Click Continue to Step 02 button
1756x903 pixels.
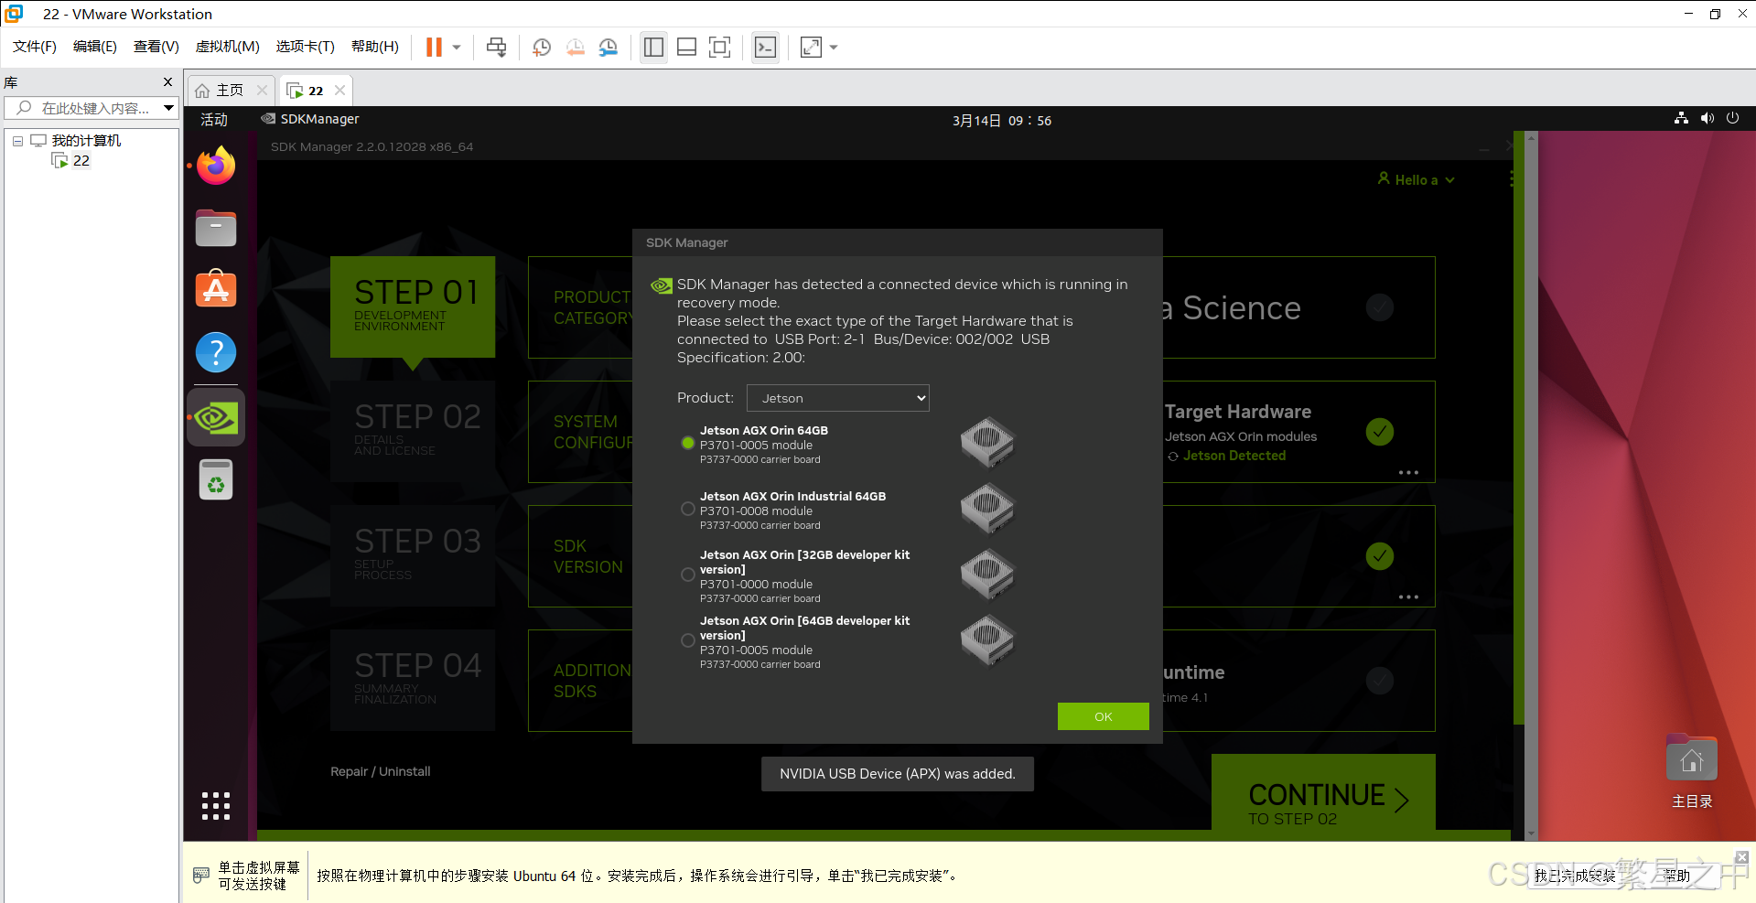coord(1323,794)
